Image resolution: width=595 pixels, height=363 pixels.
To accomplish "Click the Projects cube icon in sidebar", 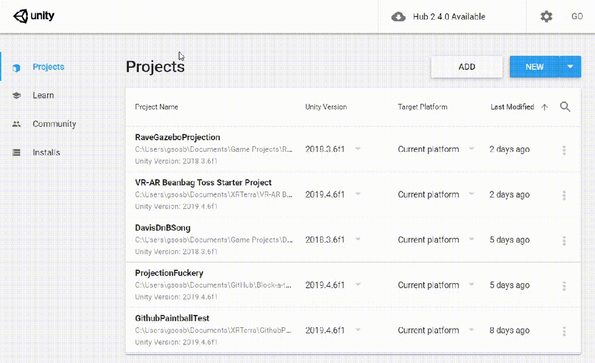I will pos(17,68).
